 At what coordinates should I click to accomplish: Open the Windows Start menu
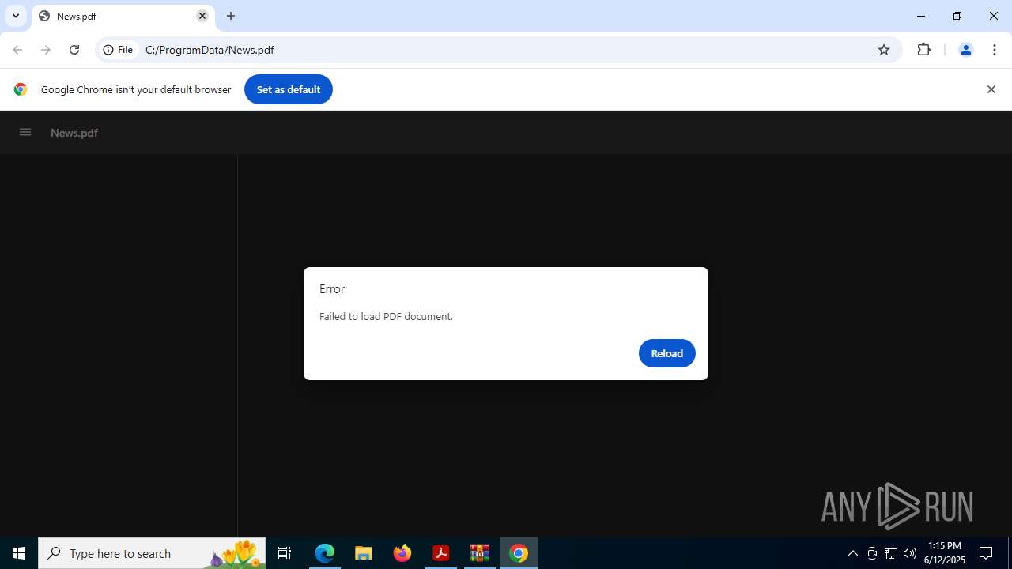19,553
